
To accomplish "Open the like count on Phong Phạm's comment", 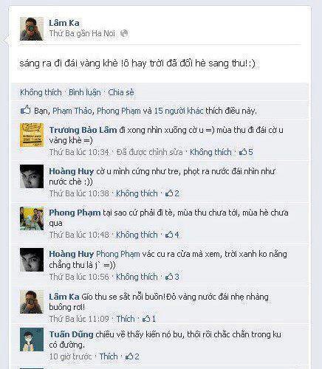I will coord(172,235).
